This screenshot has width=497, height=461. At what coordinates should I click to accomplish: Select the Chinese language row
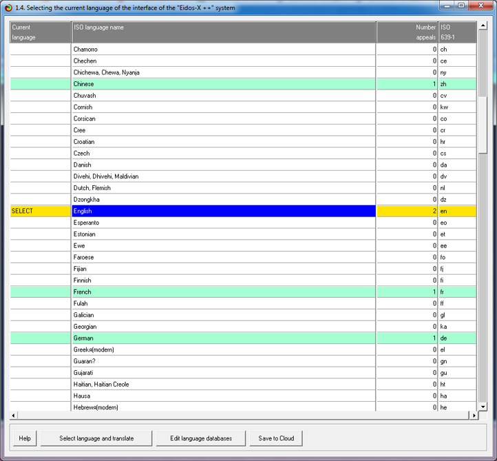tap(223, 84)
